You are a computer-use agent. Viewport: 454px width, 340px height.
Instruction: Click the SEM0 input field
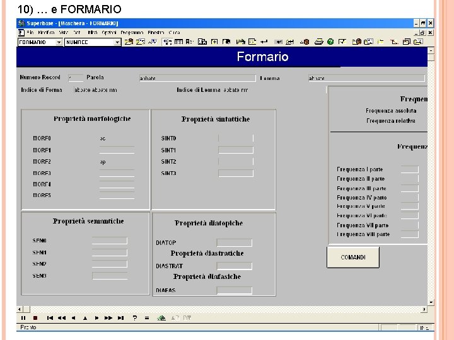tap(110, 241)
